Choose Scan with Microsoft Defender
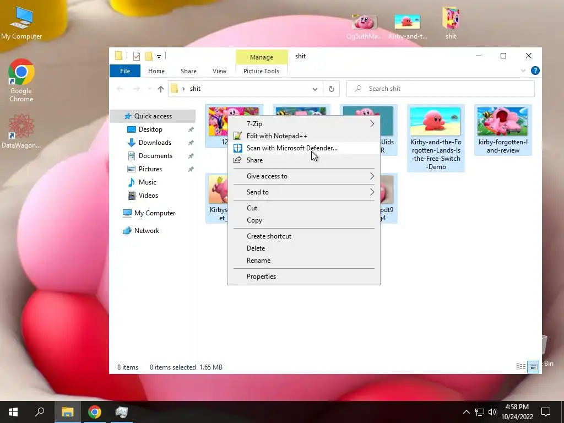This screenshot has height=423, width=564. coord(304,148)
